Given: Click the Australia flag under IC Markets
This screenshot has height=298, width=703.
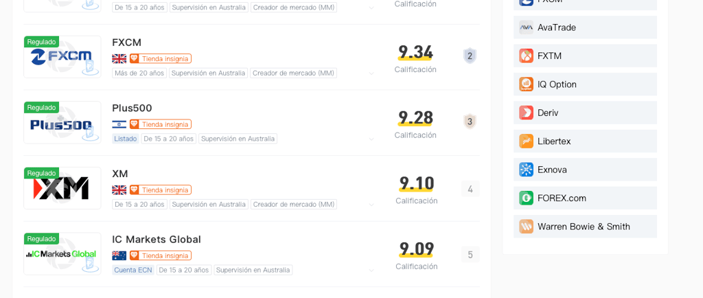Looking at the screenshot, I should (x=119, y=255).
